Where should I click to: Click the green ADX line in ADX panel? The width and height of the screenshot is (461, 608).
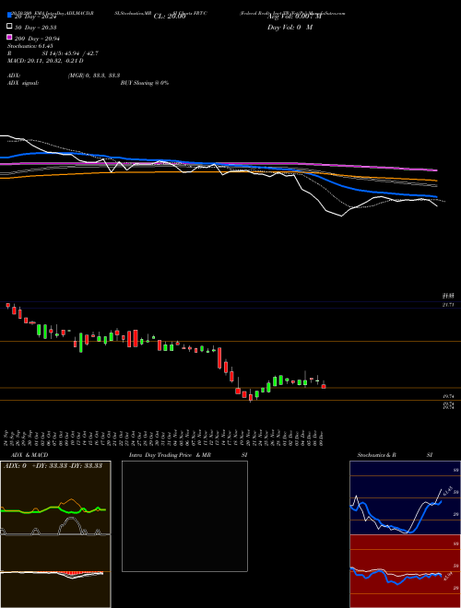53,509
